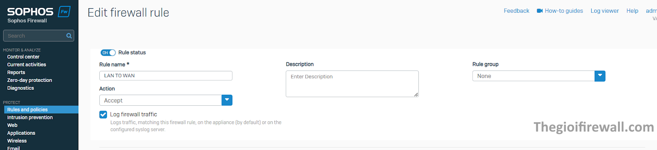Open the Reports section
Image resolution: width=657 pixels, height=150 pixels.
tap(16, 73)
